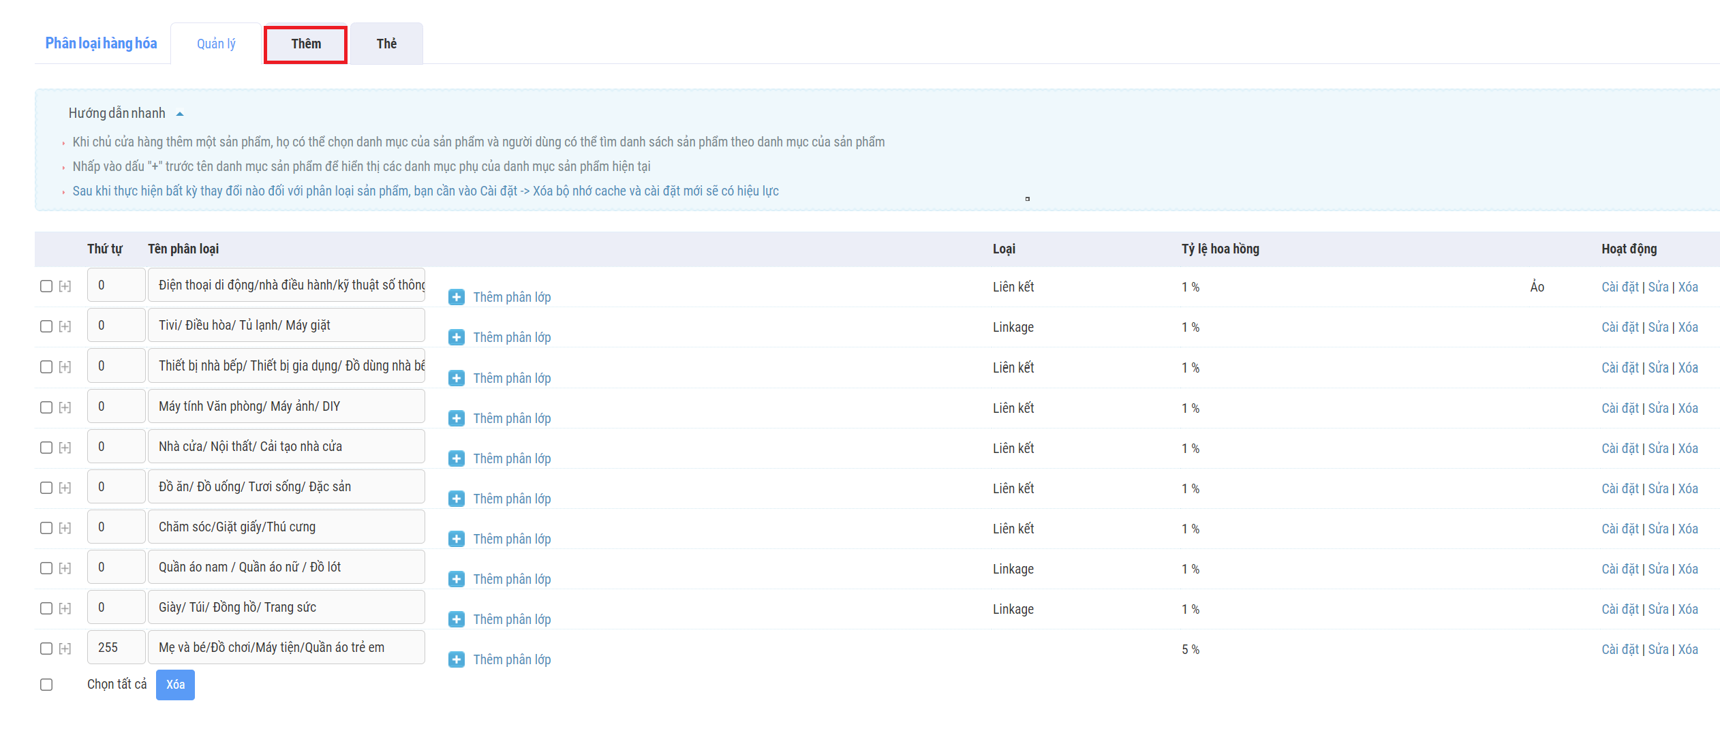Collapse the Hướng dẫn nhanh panel
Screen dimensions: 1720x733
click(180, 114)
